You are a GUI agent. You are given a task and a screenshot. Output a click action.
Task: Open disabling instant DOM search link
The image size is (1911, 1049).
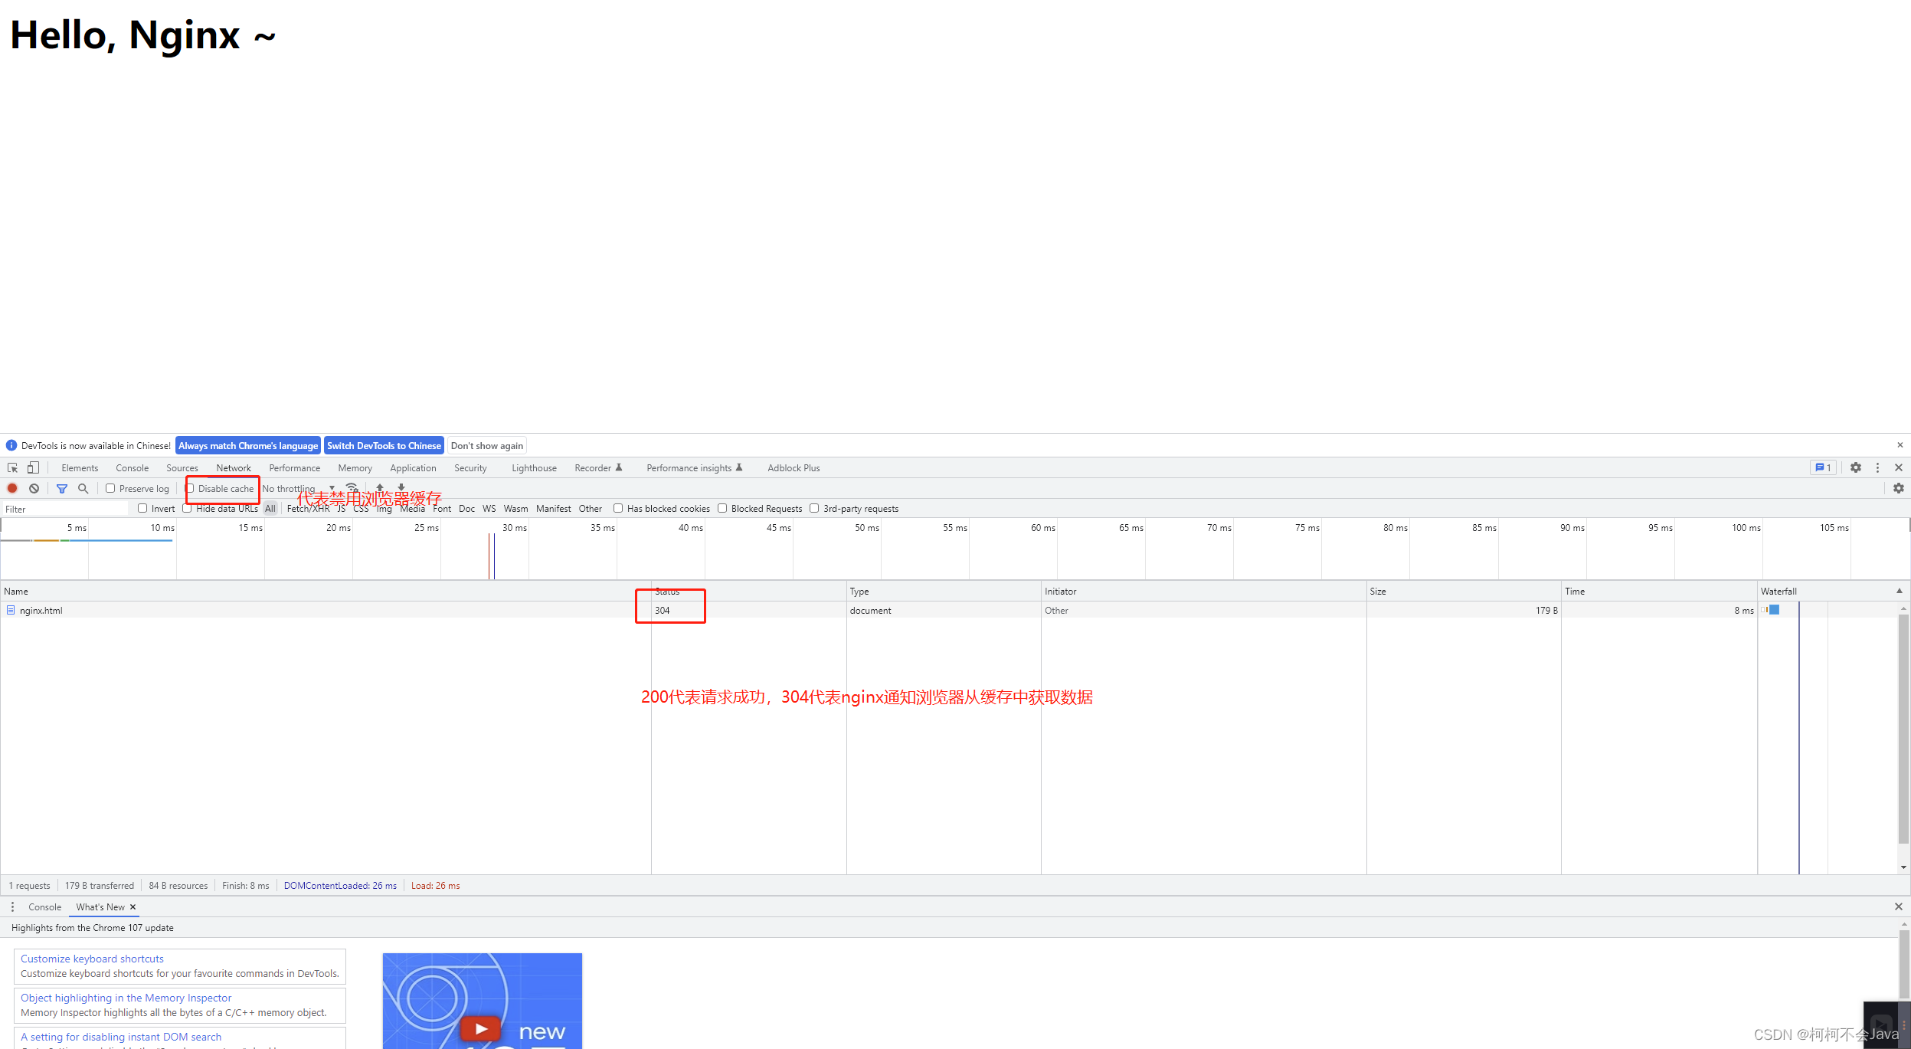[121, 1036]
